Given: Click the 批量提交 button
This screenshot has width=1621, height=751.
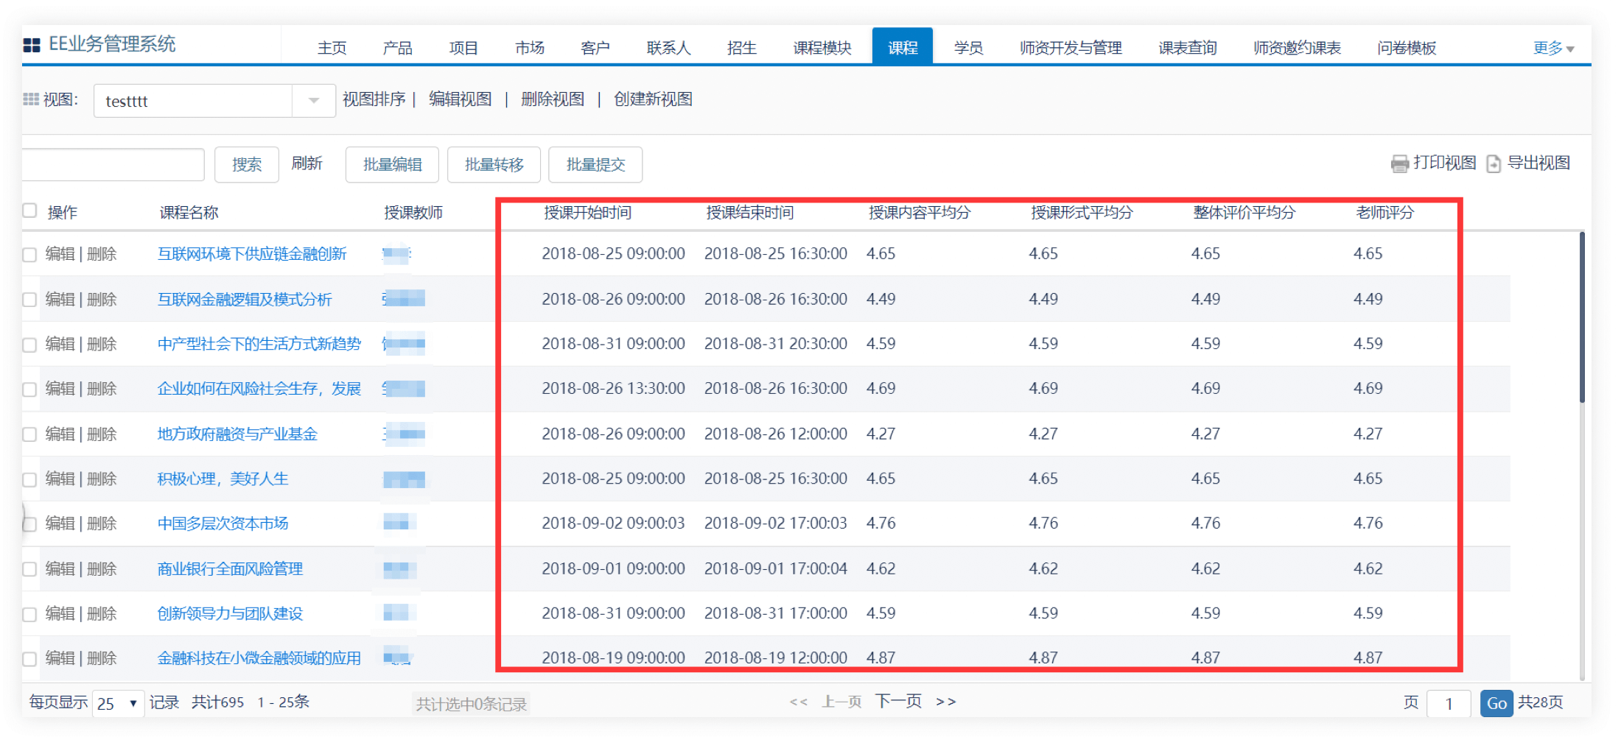Looking at the screenshot, I should coord(596,164).
